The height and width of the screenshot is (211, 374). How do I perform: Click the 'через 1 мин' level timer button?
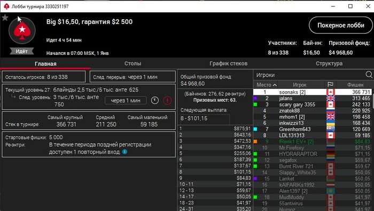tap(126, 100)
